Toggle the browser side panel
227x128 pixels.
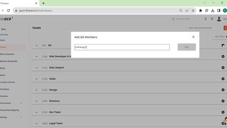point(219,10)
